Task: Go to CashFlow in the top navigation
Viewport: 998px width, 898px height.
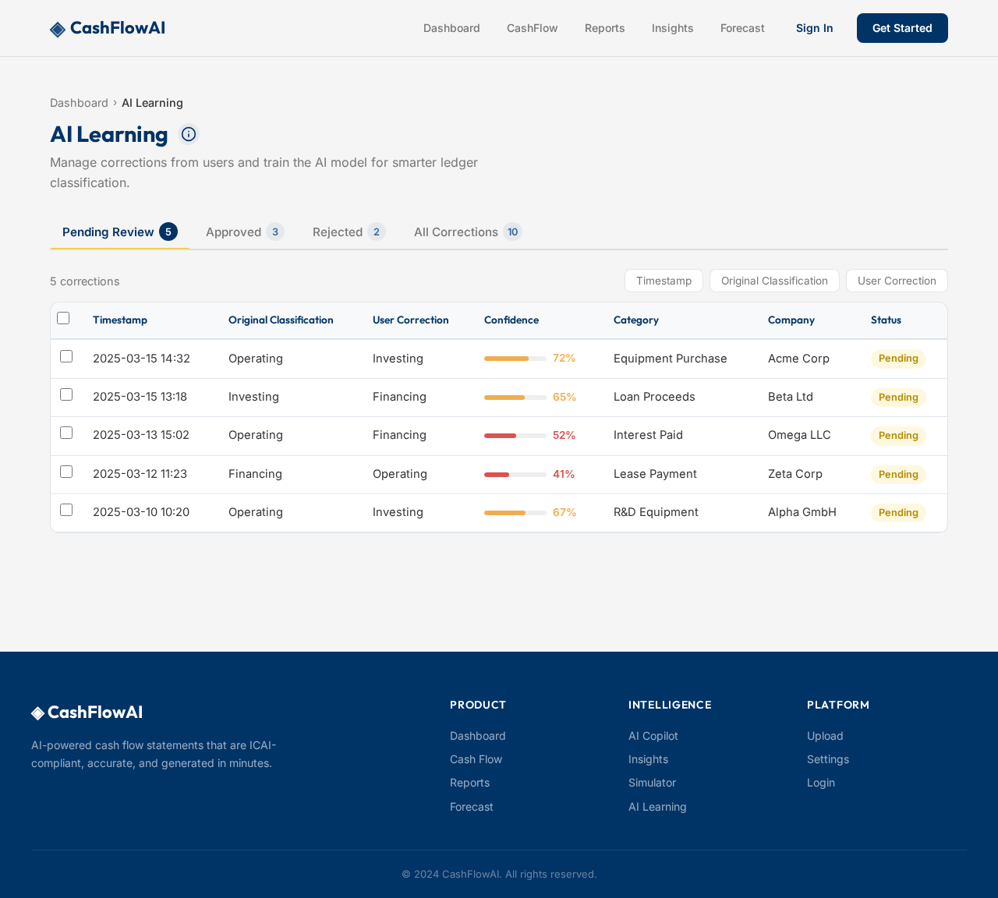Action: [x=533, y=28]
